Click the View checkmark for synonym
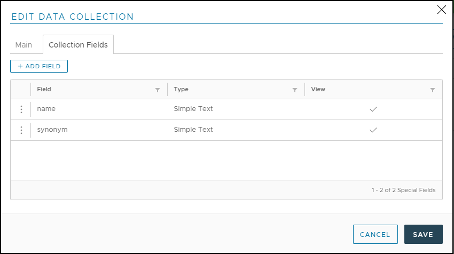Viewport: 454px width, 254px height. (x=373, y=130)
